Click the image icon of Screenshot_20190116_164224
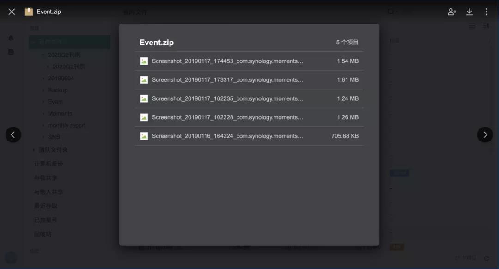The width and height of the screenshot is (499, 269). tap(144, 136)
